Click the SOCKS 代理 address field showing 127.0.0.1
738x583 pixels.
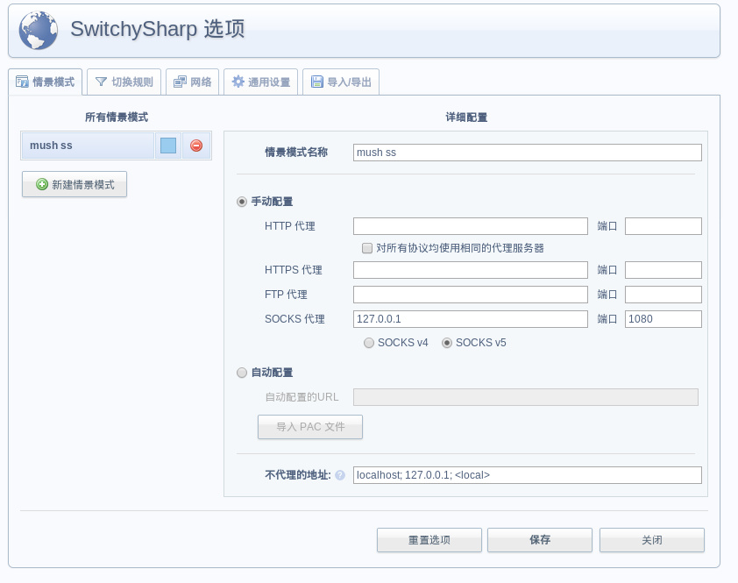pos(470,319)
